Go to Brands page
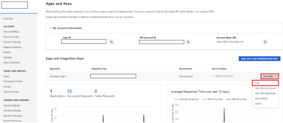 pos(7,52)
